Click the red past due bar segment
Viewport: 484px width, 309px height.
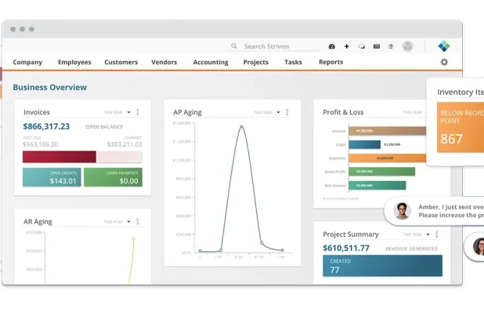(60, 157)
